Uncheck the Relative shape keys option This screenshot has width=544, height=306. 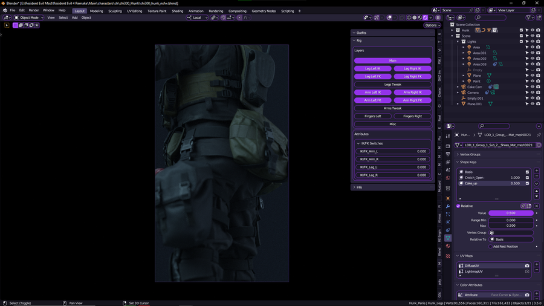458,206
